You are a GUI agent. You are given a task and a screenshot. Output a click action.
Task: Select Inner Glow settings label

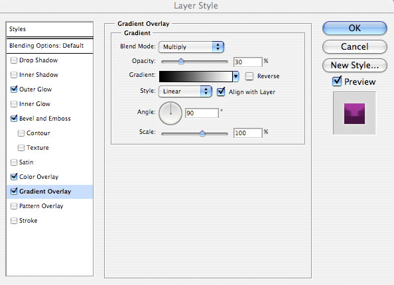(34, 104)
